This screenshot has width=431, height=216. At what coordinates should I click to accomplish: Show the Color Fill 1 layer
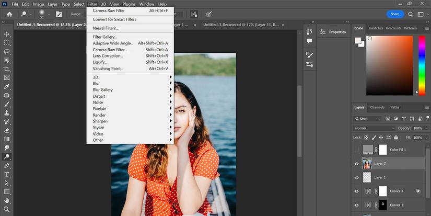point(356,150)
